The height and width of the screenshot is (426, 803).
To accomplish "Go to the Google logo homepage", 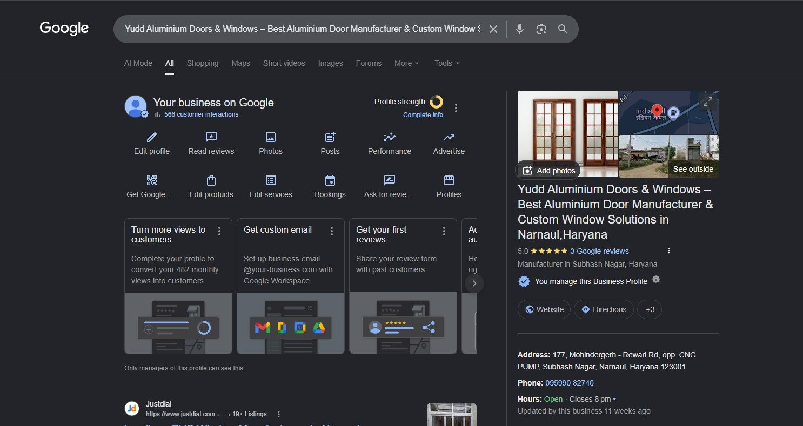I will click(x=64, y=29).
